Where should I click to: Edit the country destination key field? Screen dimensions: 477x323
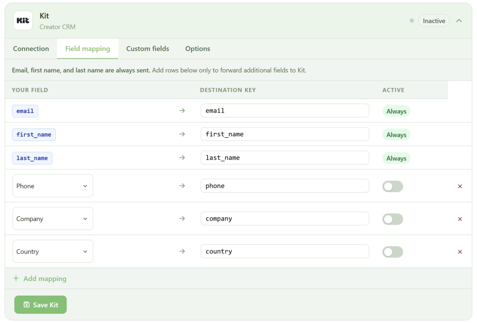click(285, 251)
